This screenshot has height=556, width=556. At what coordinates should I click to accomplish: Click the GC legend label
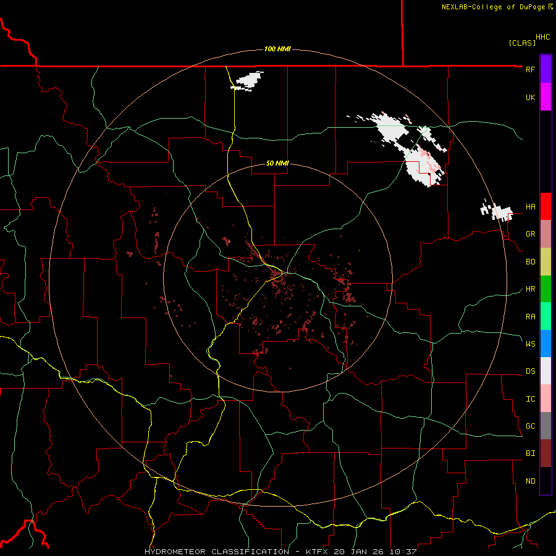(x=530, y=426)
